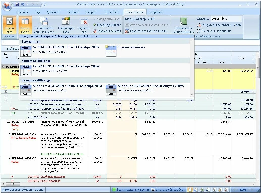Click Закрыть выполнение
This screenshot has height=193, width=261.
[x=214, y=31]
